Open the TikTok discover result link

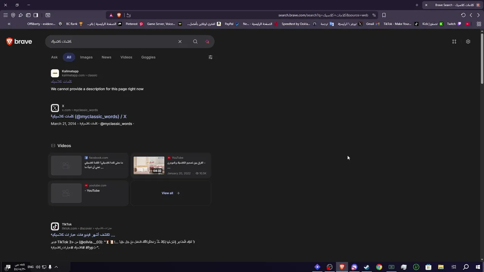(83, 235)
